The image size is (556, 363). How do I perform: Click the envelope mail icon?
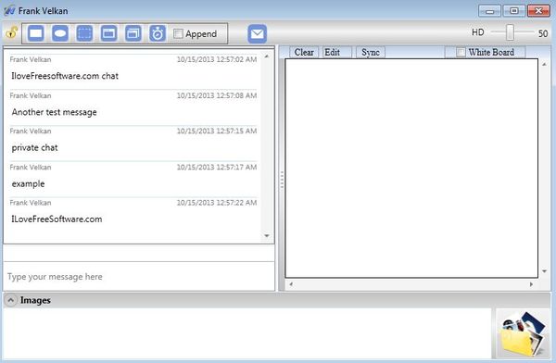coord(257,34)
